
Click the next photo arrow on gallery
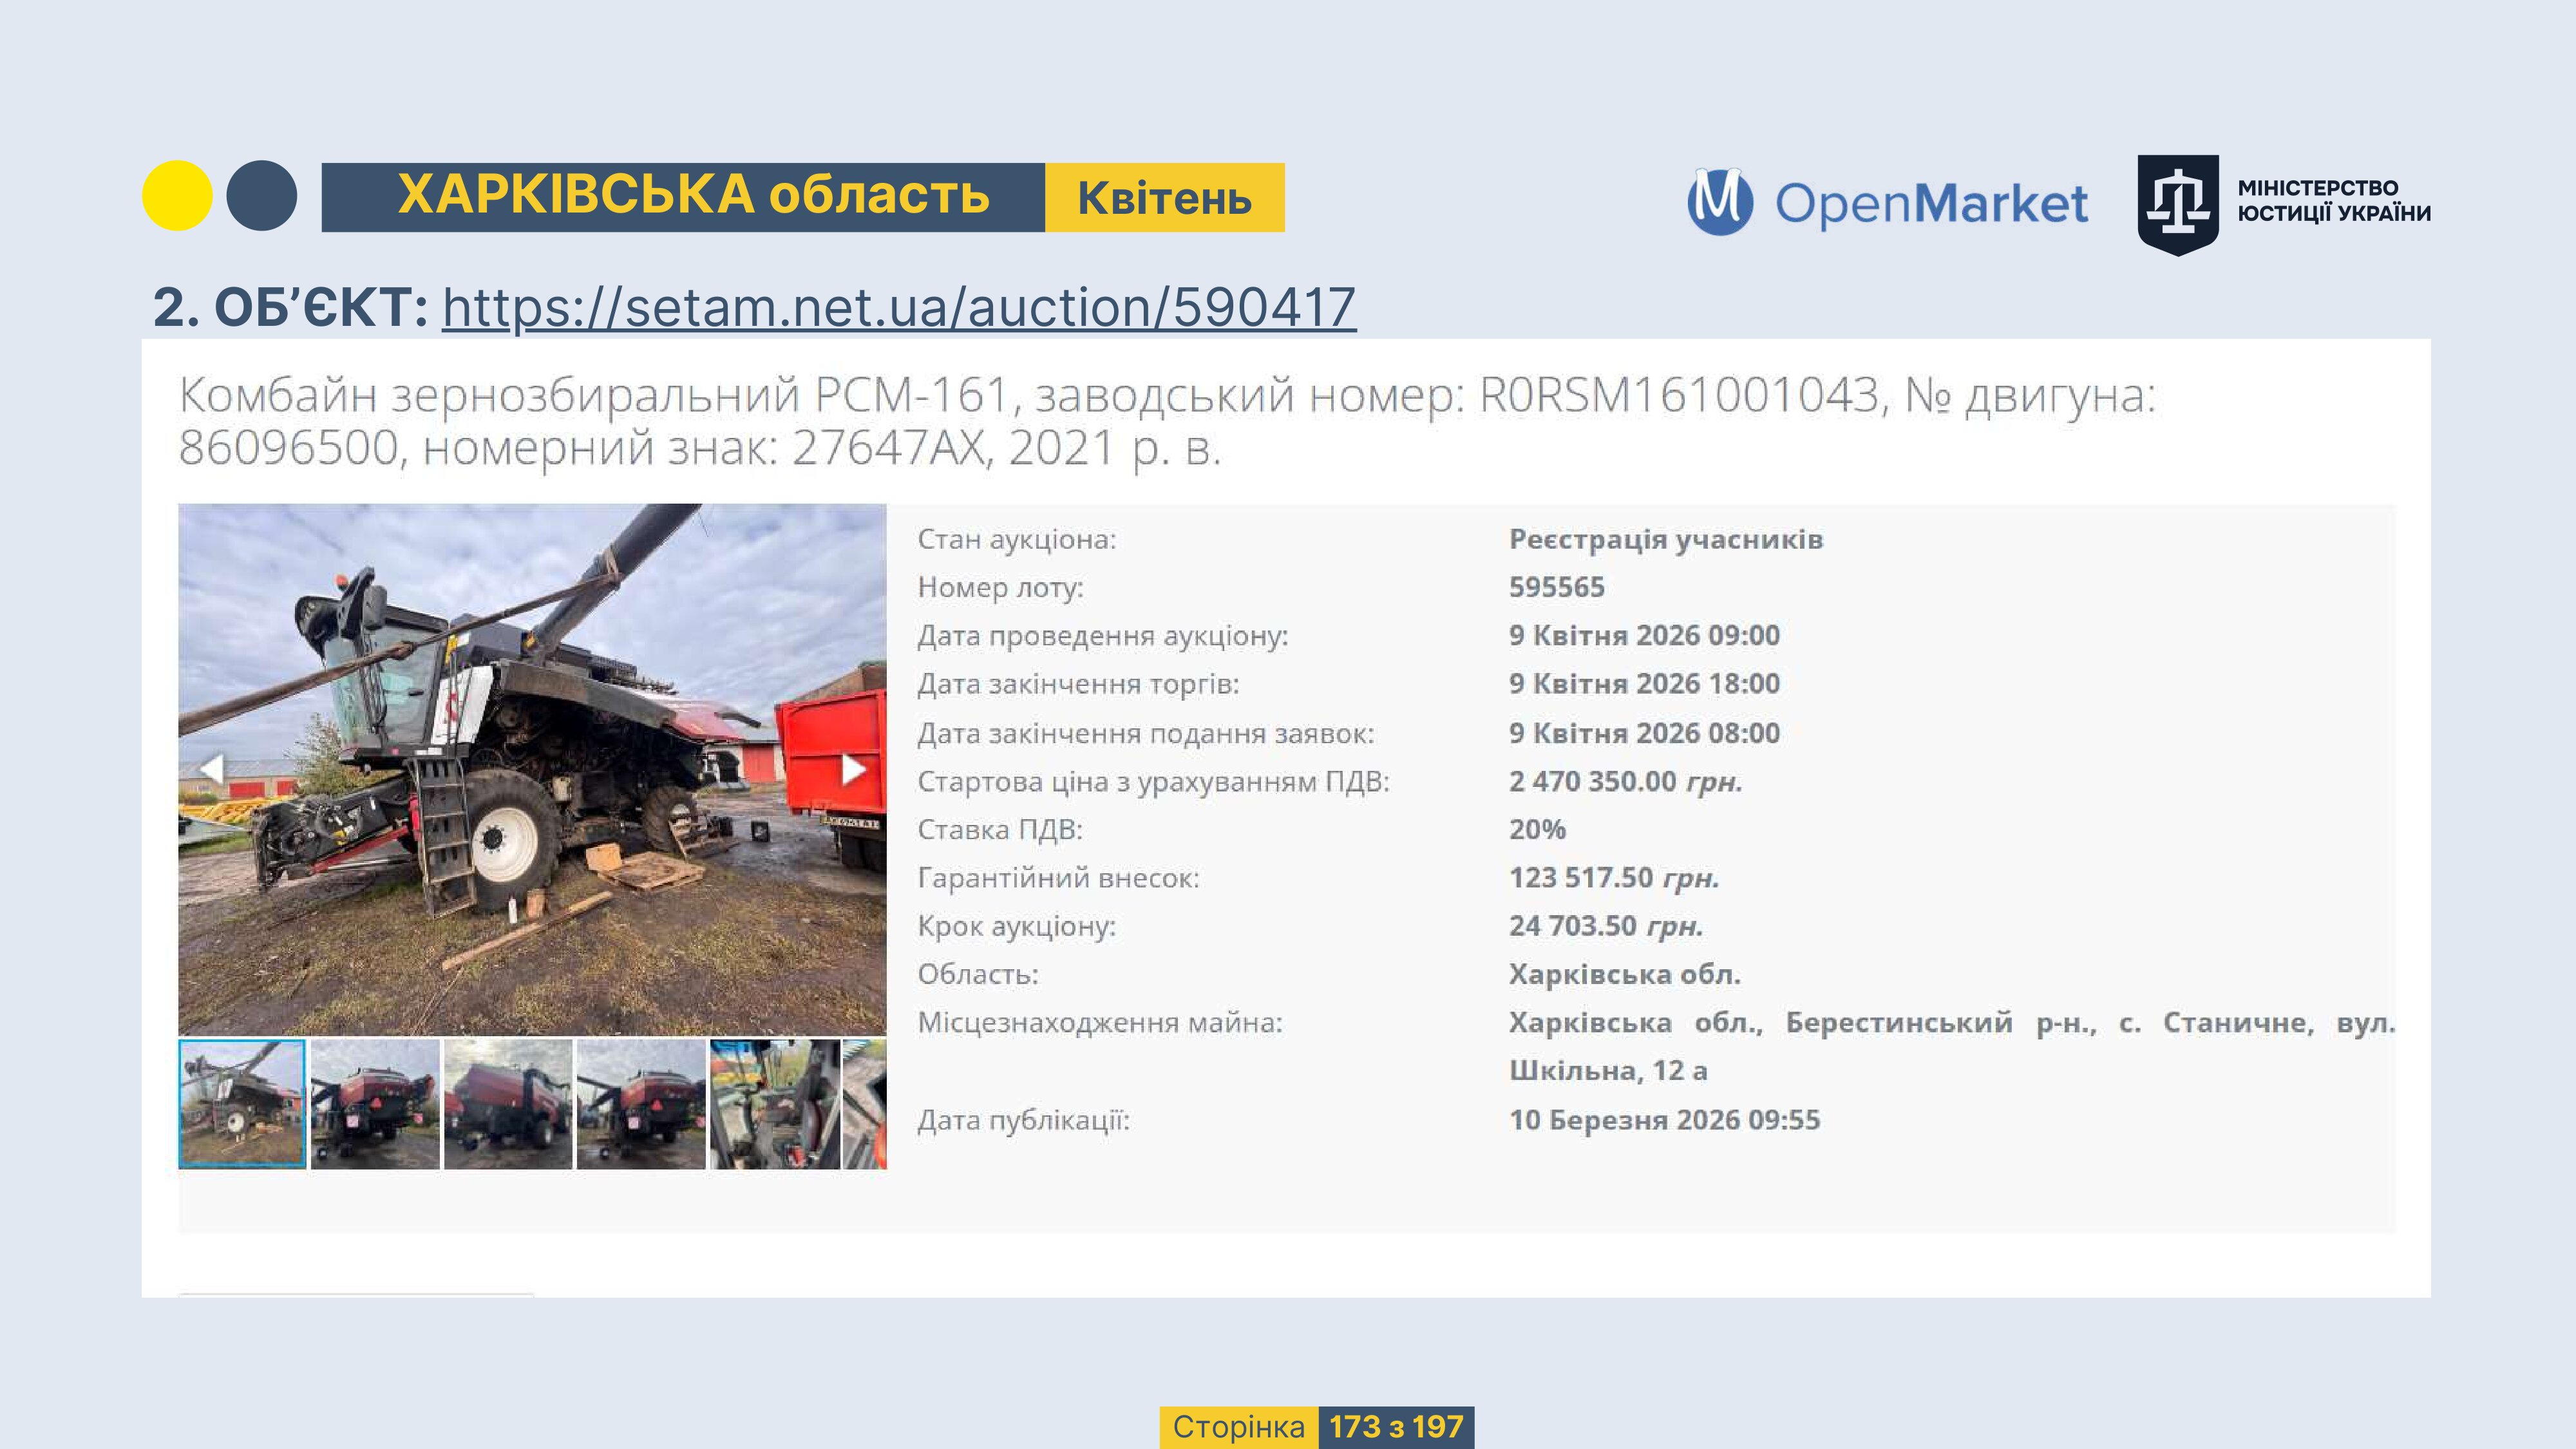point(852,769)
